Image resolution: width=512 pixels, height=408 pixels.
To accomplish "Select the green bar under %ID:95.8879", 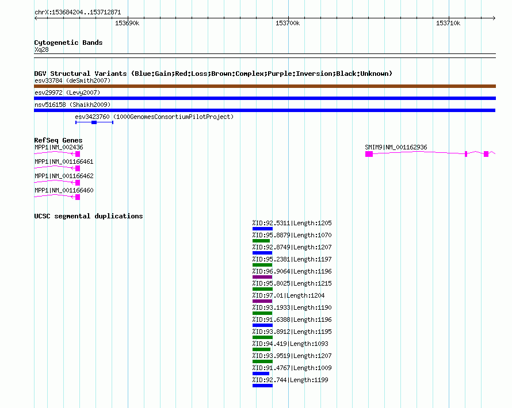I will (x=261, y=241).
